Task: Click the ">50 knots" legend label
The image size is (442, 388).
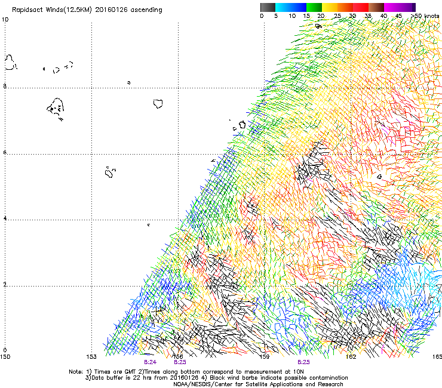Action: pyautogui.click(x=425, y=16)
